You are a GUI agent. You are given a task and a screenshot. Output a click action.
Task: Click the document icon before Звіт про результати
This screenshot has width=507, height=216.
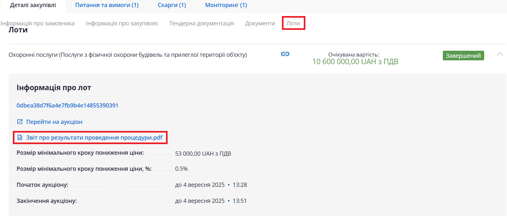20,137
